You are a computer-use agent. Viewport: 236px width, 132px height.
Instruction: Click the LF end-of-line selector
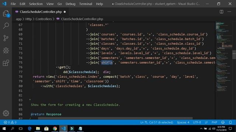tap(206, 122)
